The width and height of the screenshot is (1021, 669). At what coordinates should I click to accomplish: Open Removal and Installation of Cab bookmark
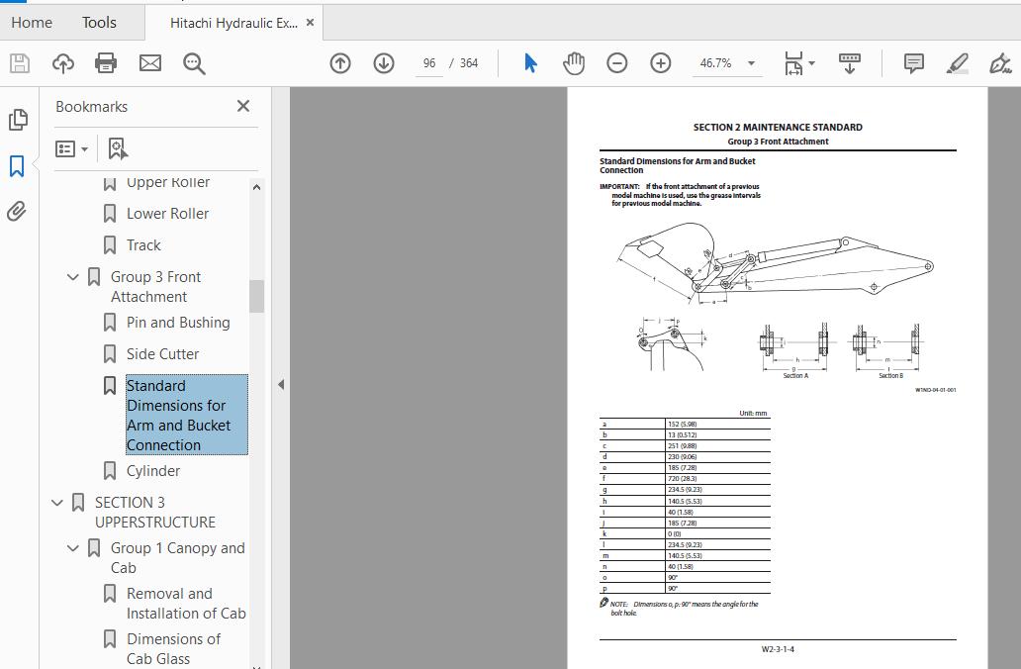point(186,604)
